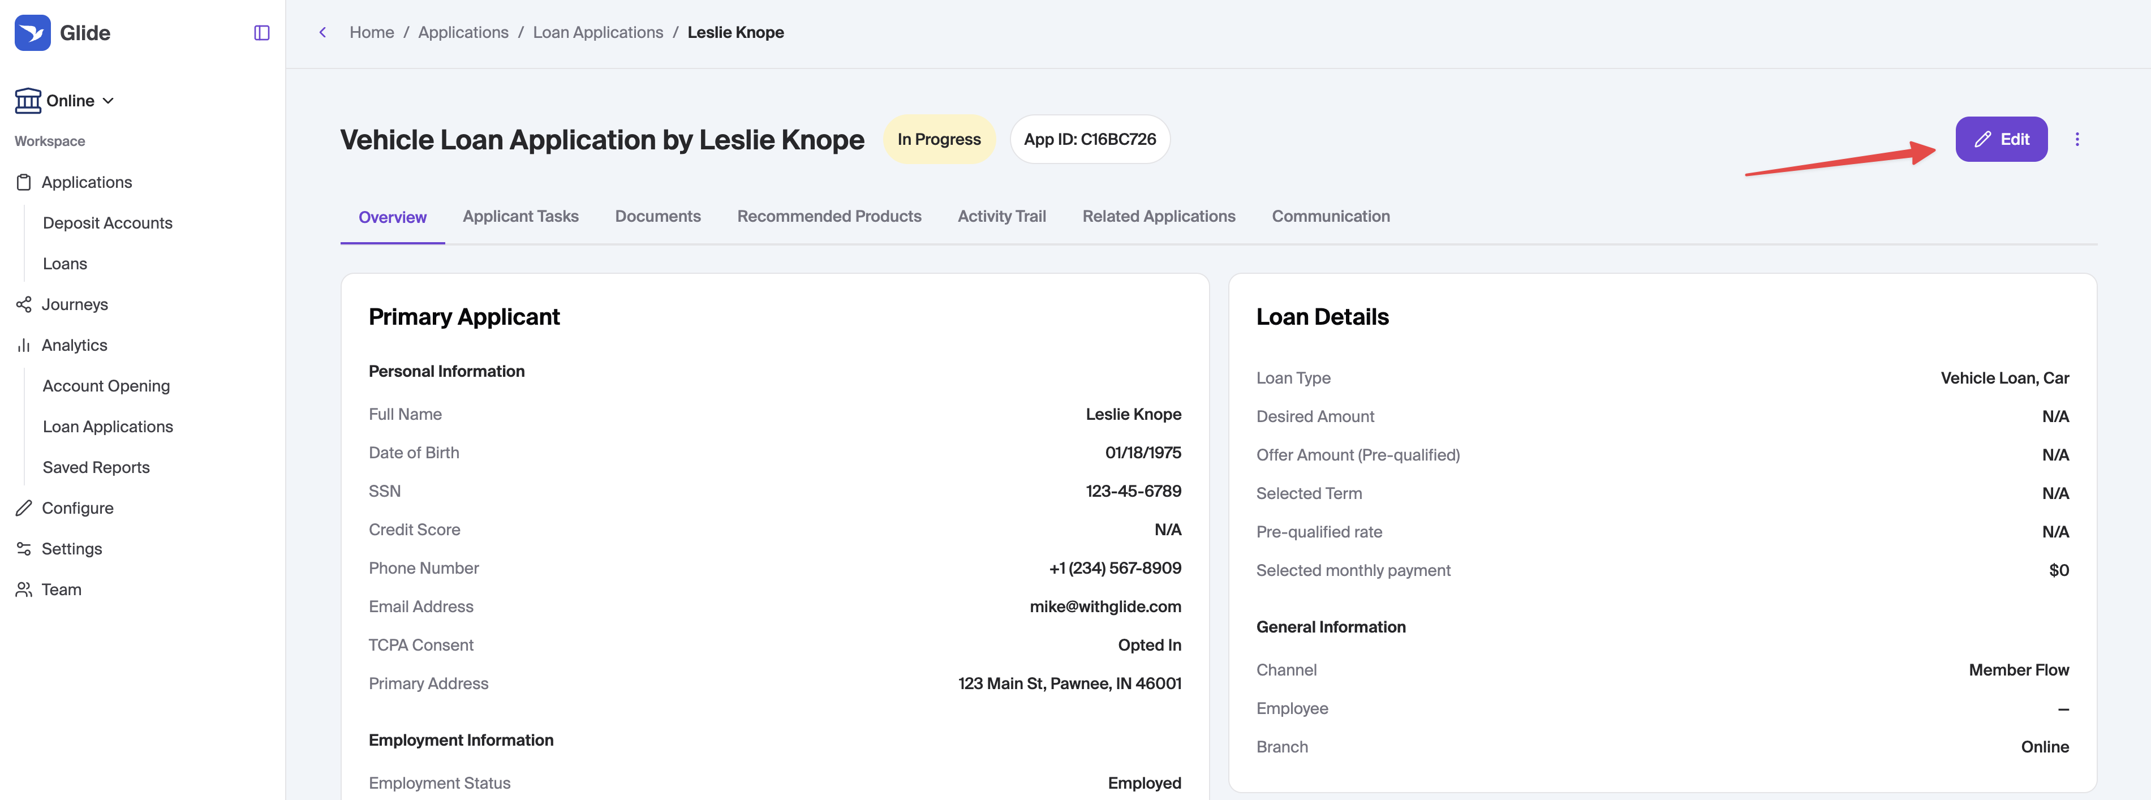
Task: Click the Settings sliders icon
Action: (23, 549)
